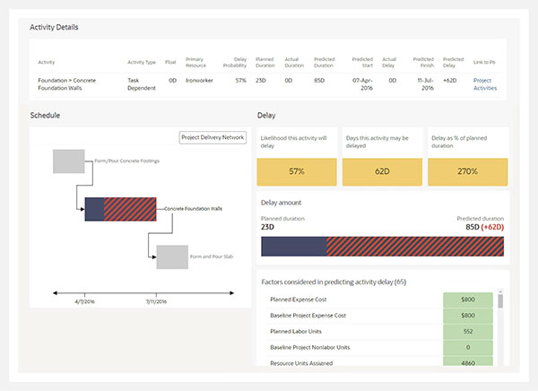Click the 270% delay percentage tile
The height and width of the screenshot is (391, 538).
[x=466, y=170]
